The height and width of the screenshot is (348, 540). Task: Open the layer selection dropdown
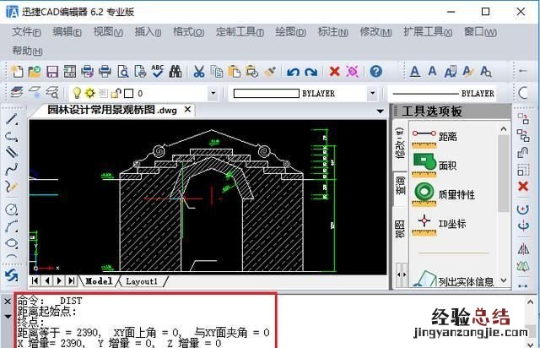pyautogui.click(x=213, y=93)
